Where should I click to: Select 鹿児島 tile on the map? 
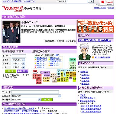pyautogui.click(x=39, y=83)
